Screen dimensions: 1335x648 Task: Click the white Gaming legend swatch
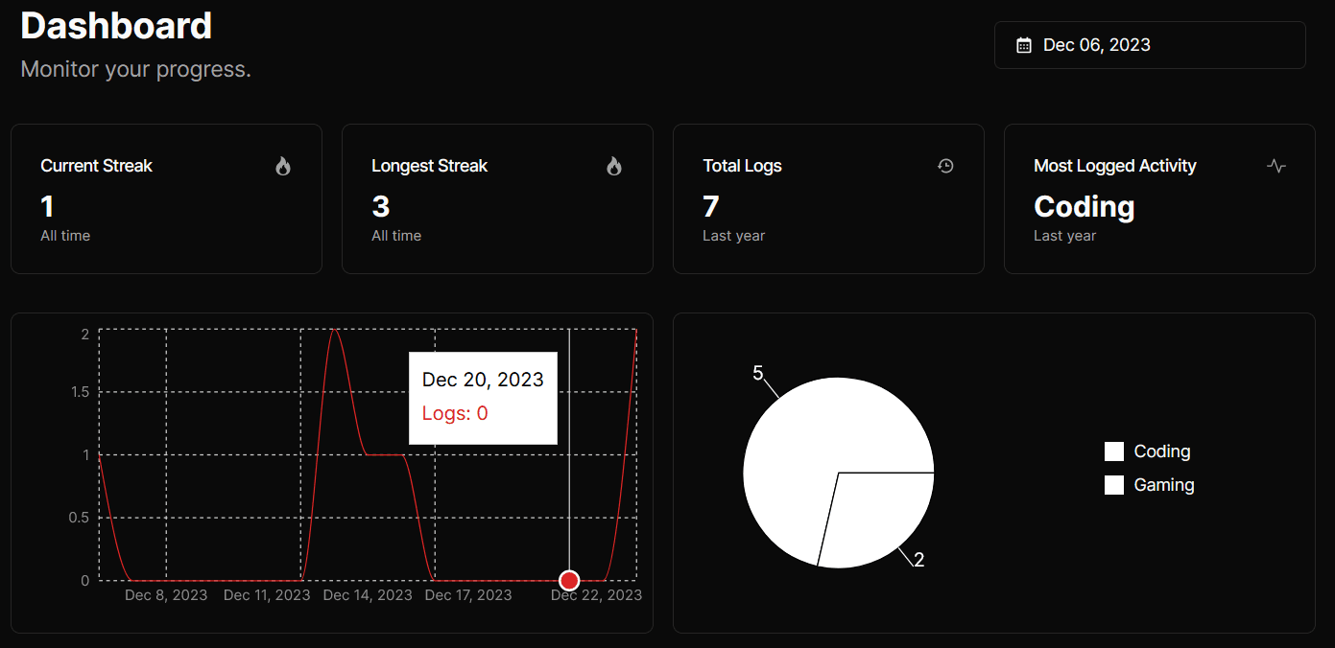[x=1114, y=485]
